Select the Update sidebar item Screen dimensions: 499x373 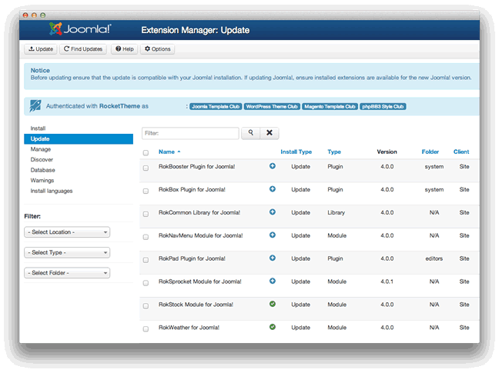[x=79, y=139]
